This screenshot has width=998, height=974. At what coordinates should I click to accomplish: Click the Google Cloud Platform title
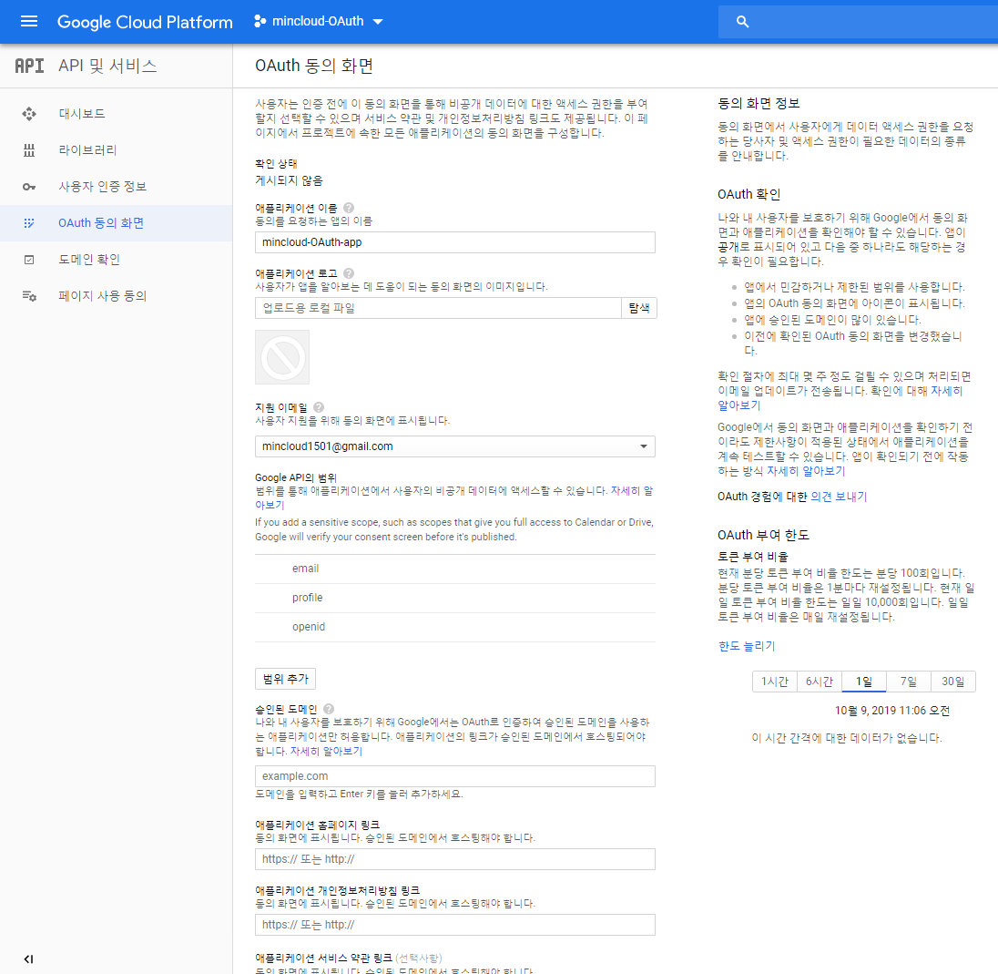pos(145,22)
